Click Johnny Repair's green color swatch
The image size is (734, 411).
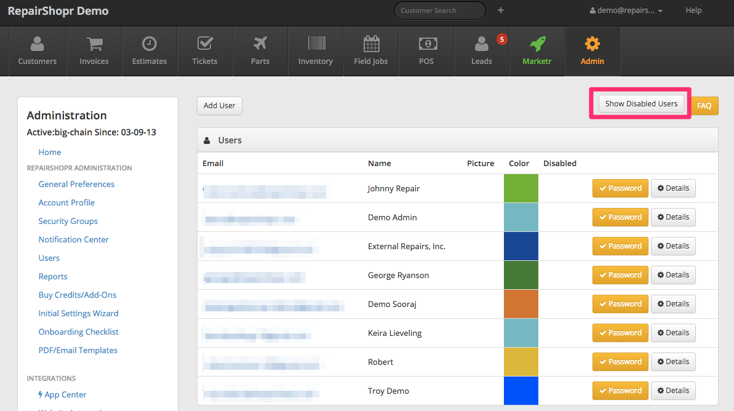[x=521, y=188]
